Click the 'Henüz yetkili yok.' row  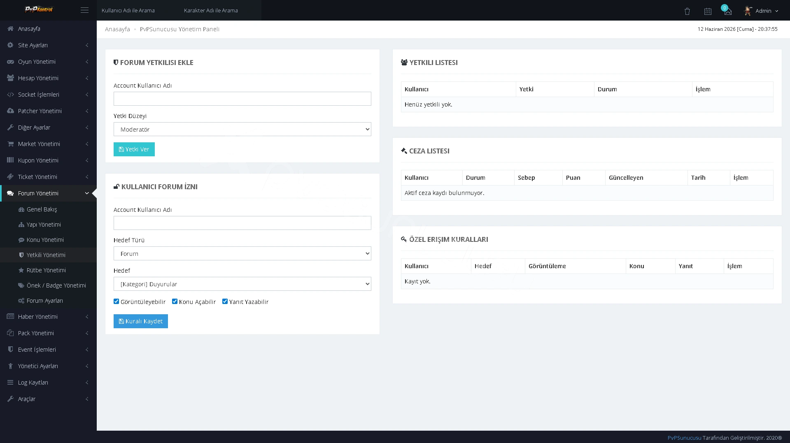(587, 104)
